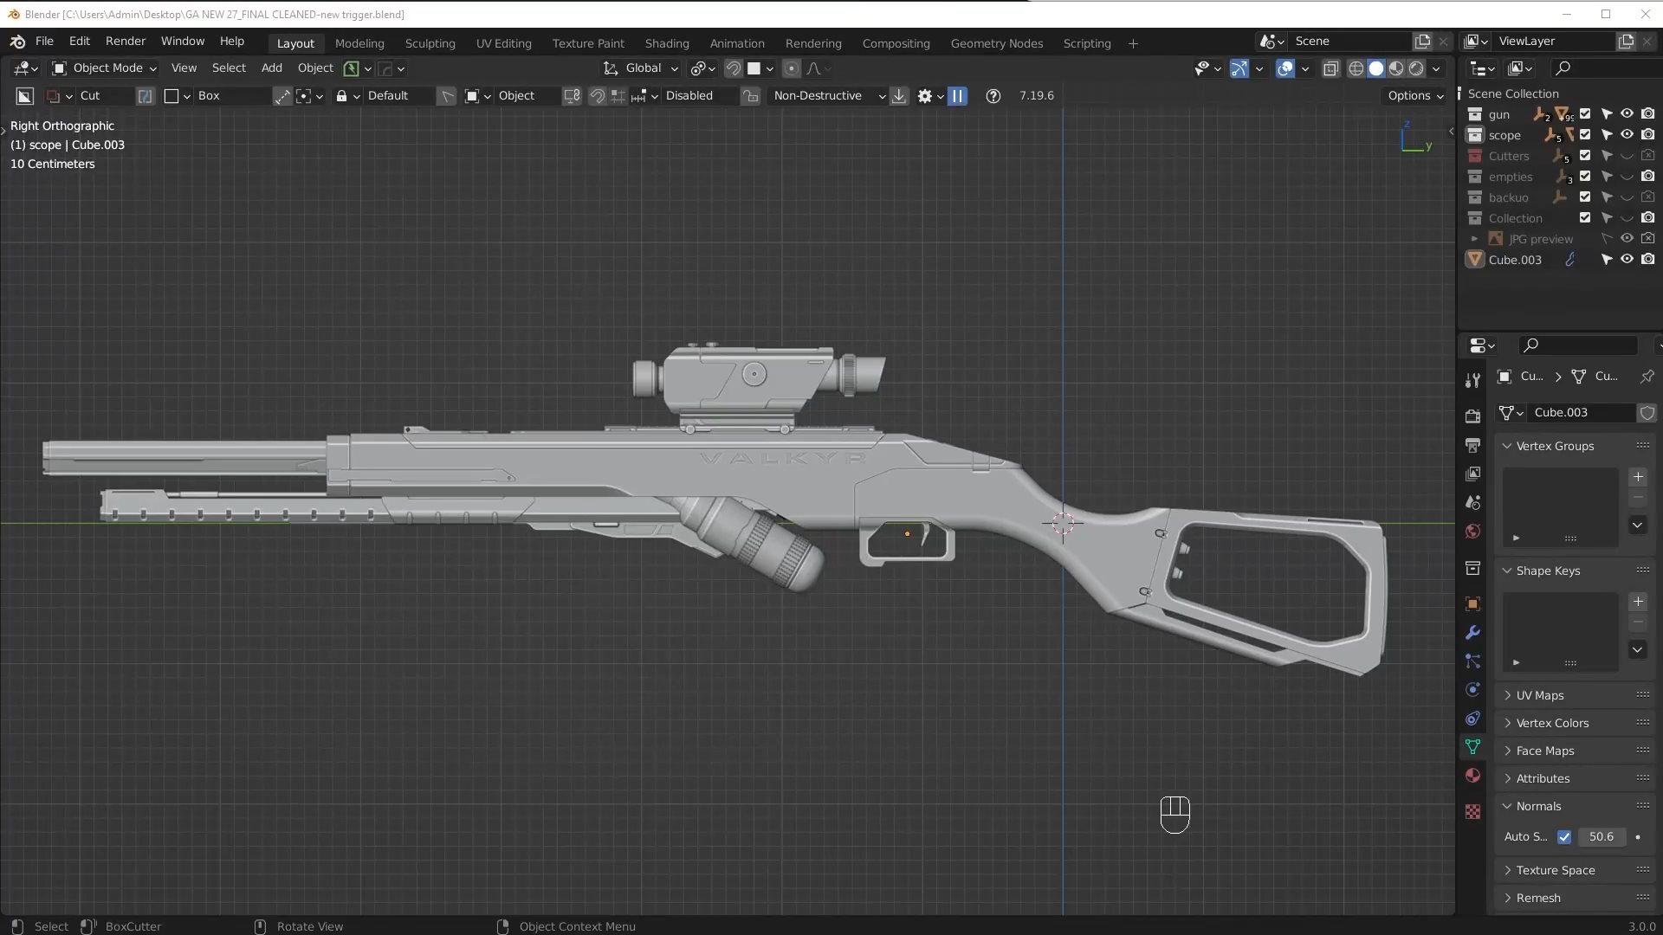Toggle X-ray viewport icon

coord(1331,68)
